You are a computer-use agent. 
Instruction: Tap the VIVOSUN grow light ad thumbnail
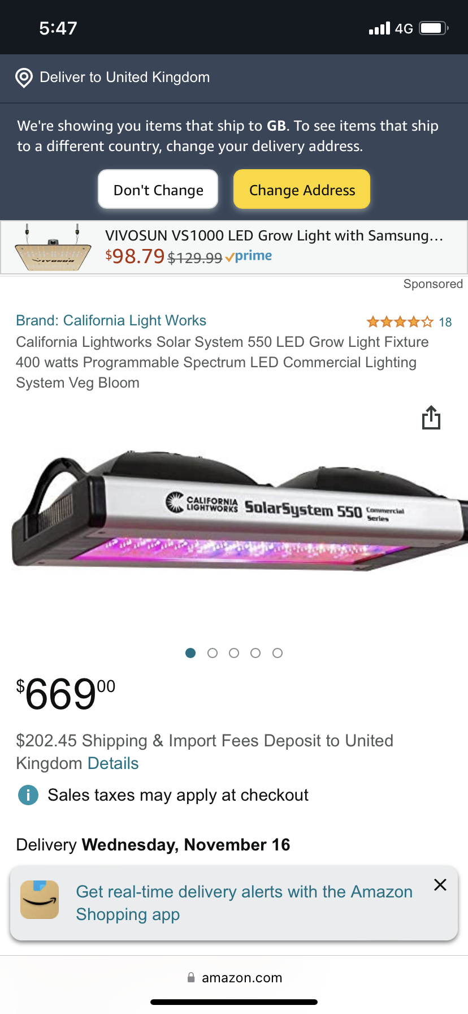tap(53, 247)
